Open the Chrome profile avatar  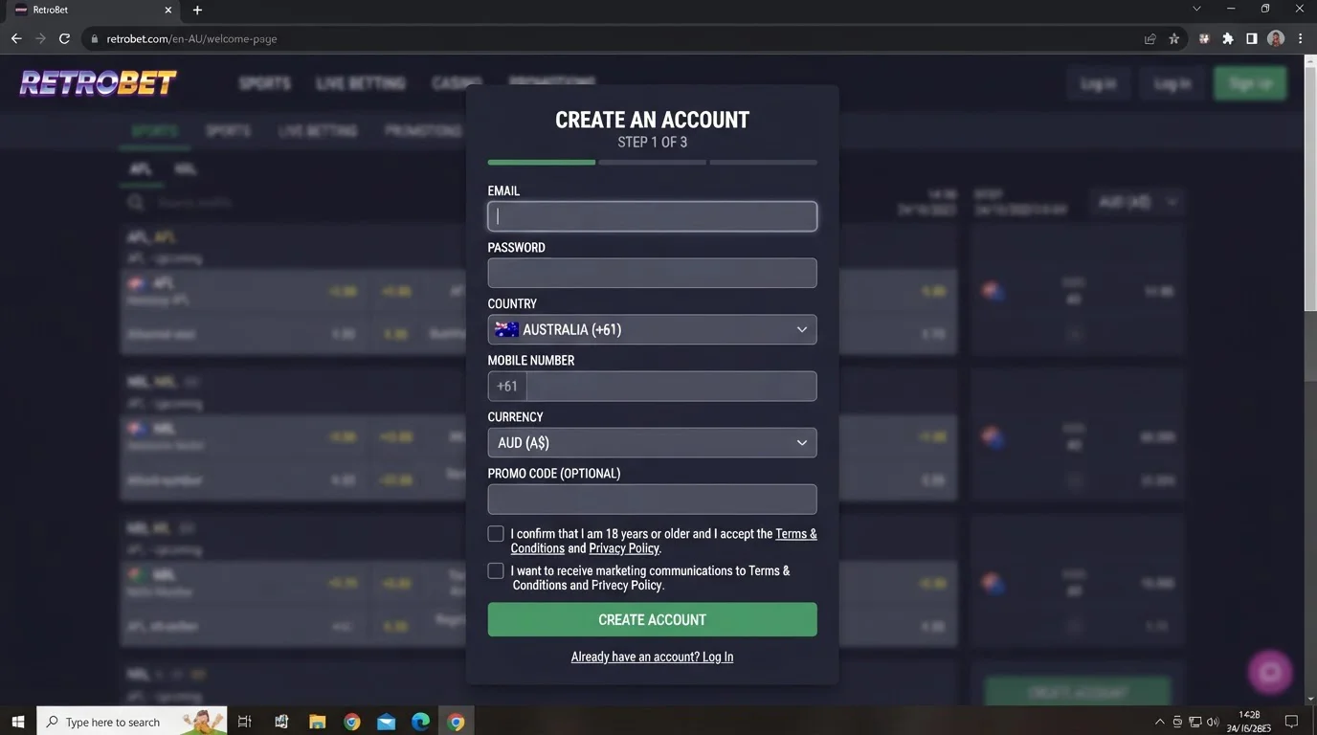(1276, 38)
